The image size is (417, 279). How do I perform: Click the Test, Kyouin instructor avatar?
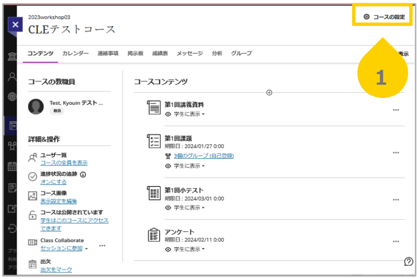tap(36, 107)
